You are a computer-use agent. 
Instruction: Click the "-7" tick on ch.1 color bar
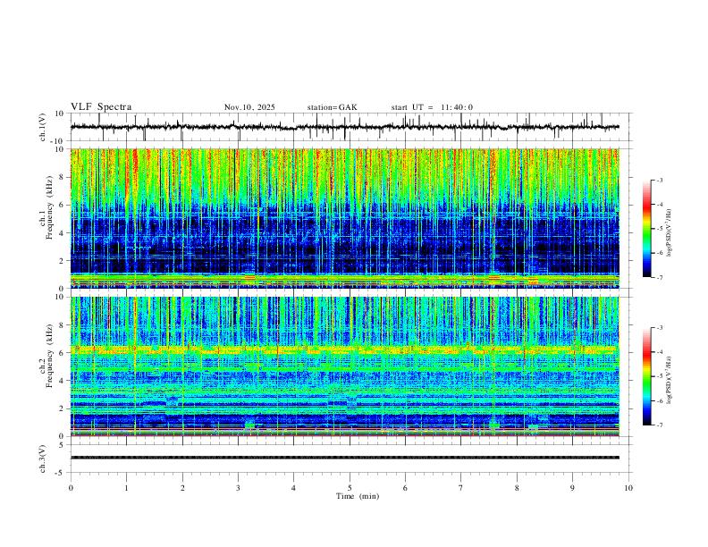[660, 278]
